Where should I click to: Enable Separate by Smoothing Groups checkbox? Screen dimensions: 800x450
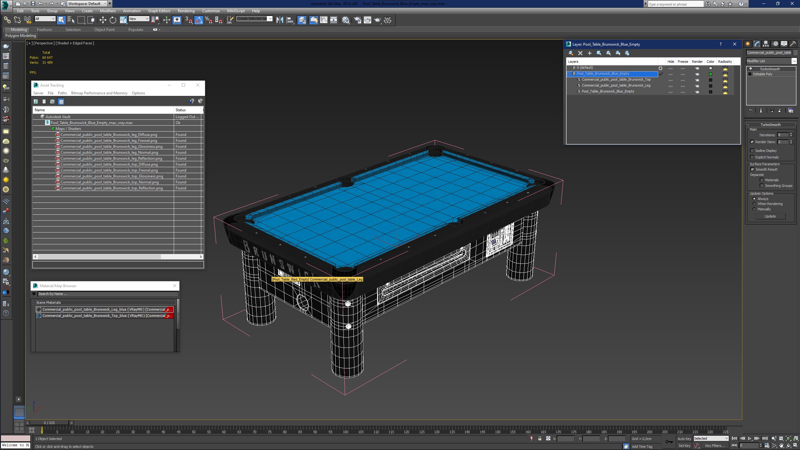coord(762,186)
